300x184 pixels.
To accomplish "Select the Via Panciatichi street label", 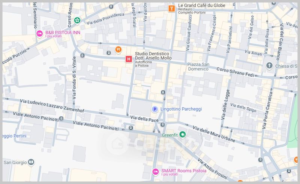I will (229, 40).
